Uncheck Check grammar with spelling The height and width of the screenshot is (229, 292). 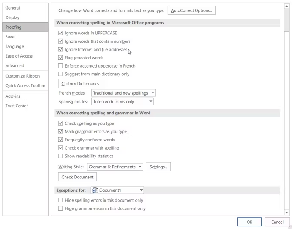pos(61,148)
